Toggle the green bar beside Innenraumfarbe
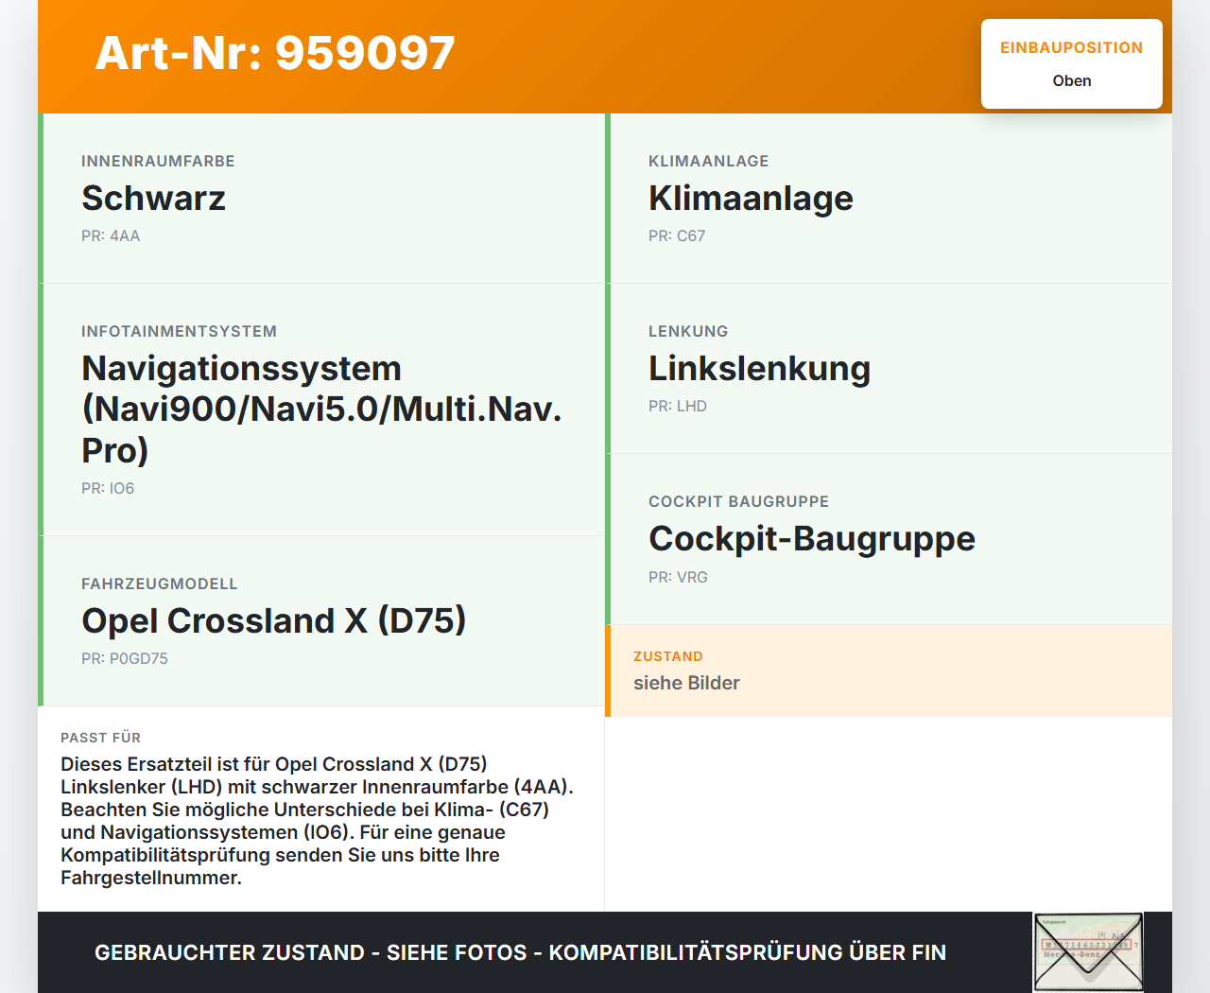This screenshot has height=993, width=1210. [40, 199]
